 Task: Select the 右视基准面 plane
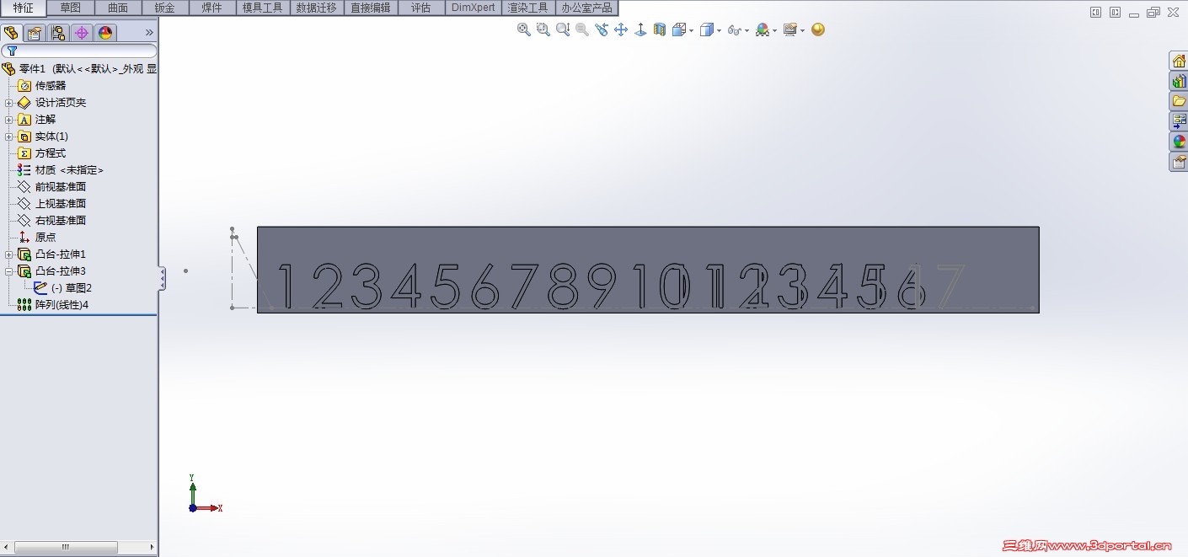click(x=51, y=221)
